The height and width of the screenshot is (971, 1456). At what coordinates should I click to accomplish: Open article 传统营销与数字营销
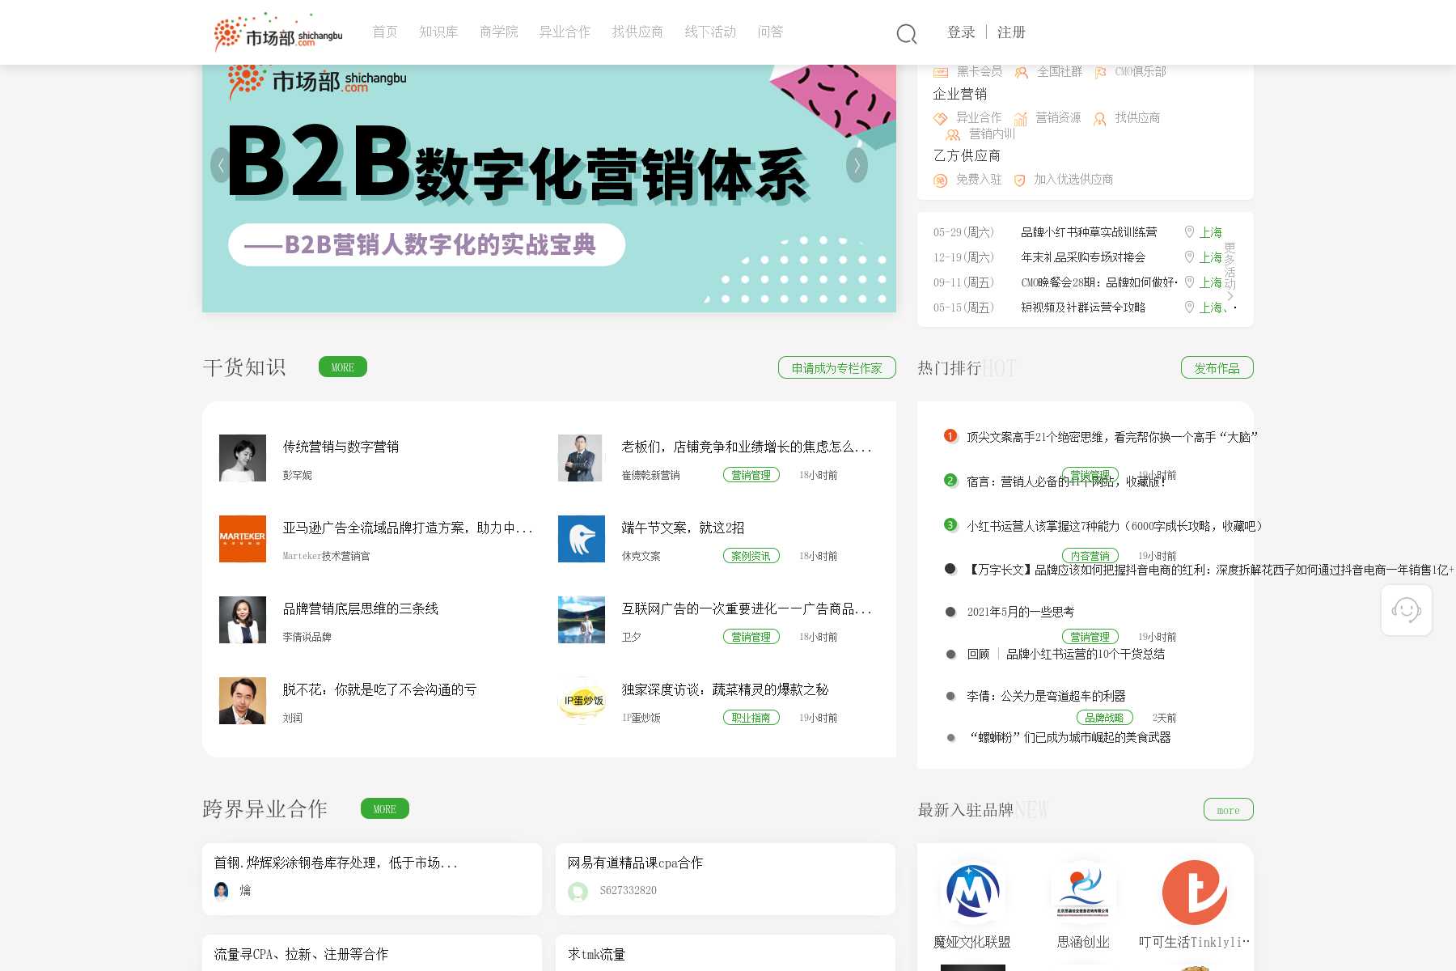pyautogui.click(x=341, y=447)
